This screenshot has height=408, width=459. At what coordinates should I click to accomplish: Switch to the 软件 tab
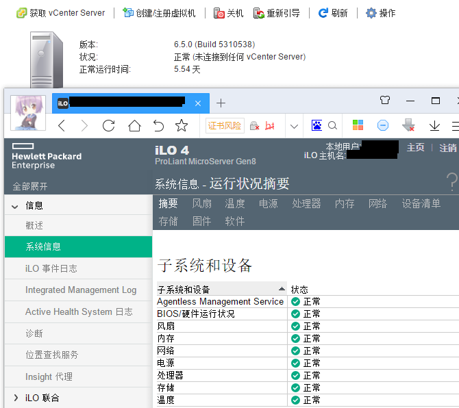(235, 221)
